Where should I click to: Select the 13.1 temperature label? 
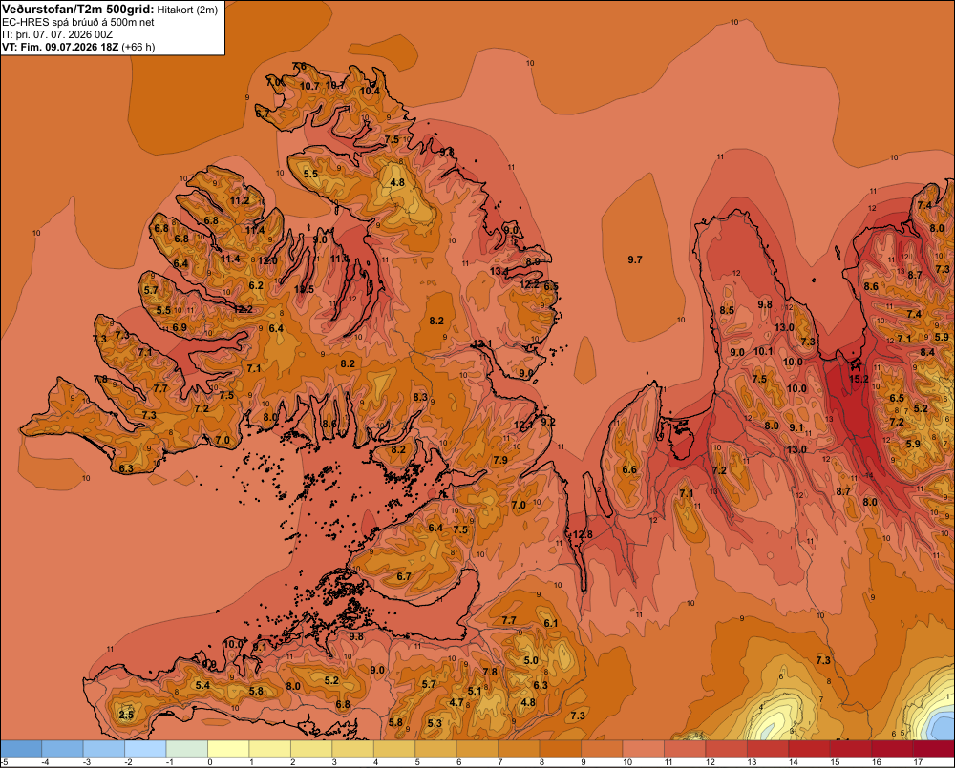481,343
